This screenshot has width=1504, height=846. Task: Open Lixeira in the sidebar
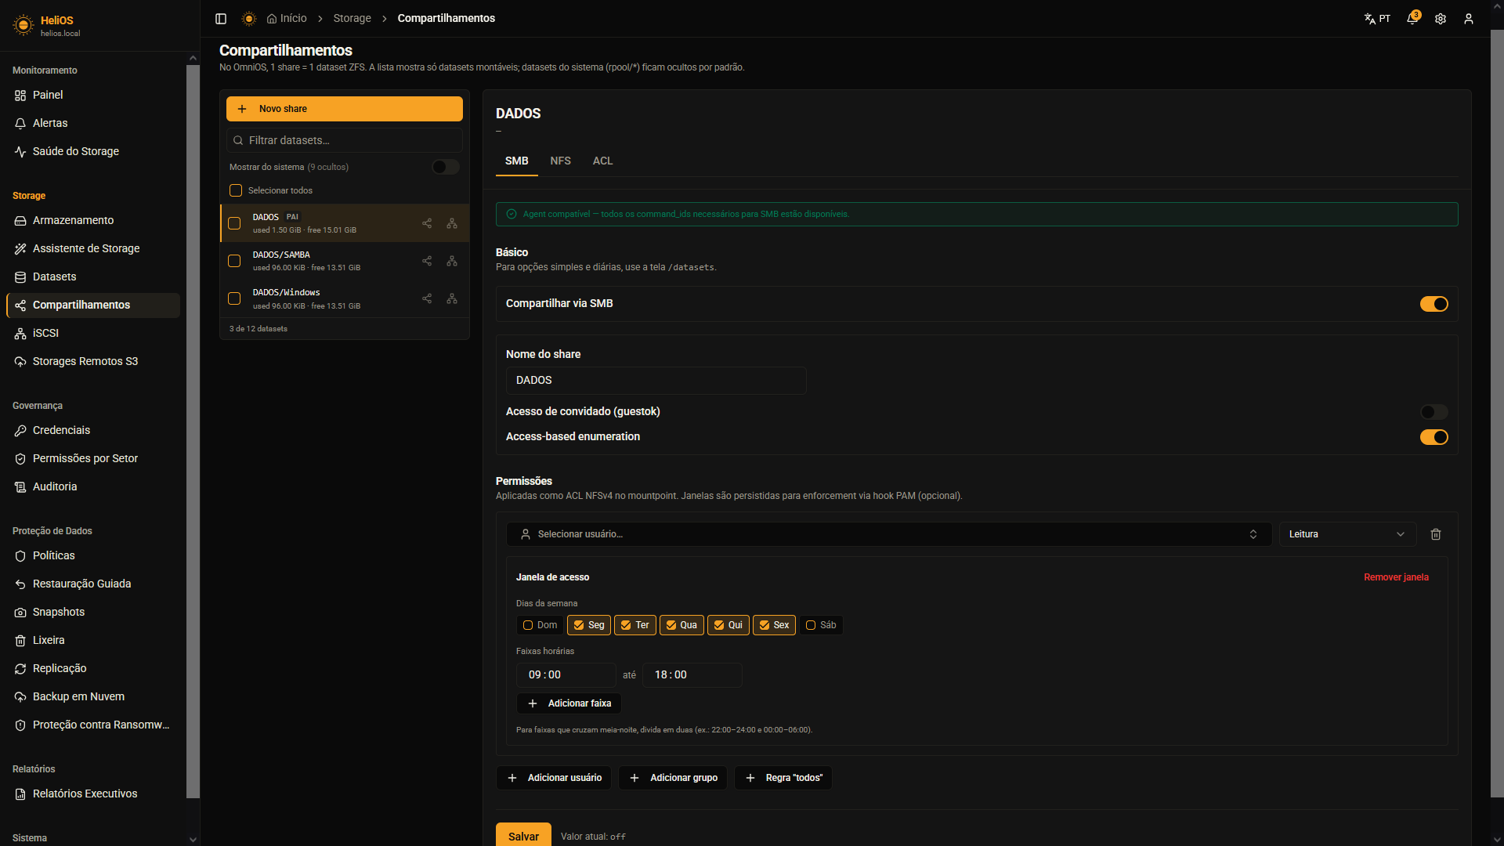pyautogui.click(x=92, y=640)
